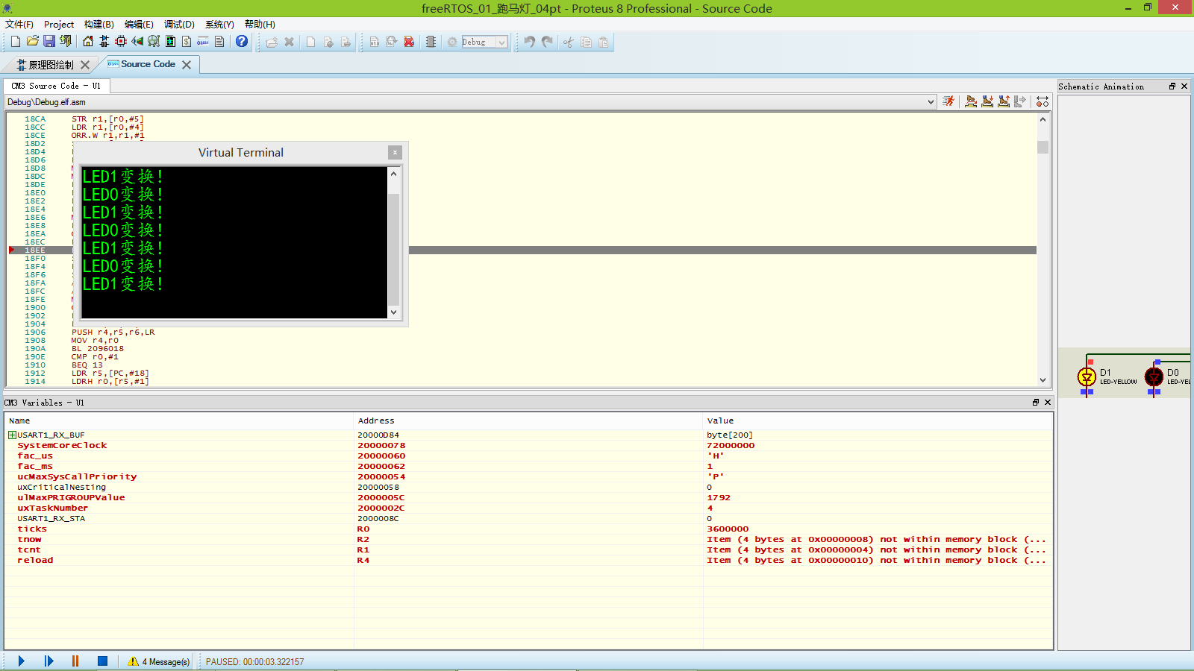Open the 帮助(H) menu
The image size is (1194, 671).
260,24
